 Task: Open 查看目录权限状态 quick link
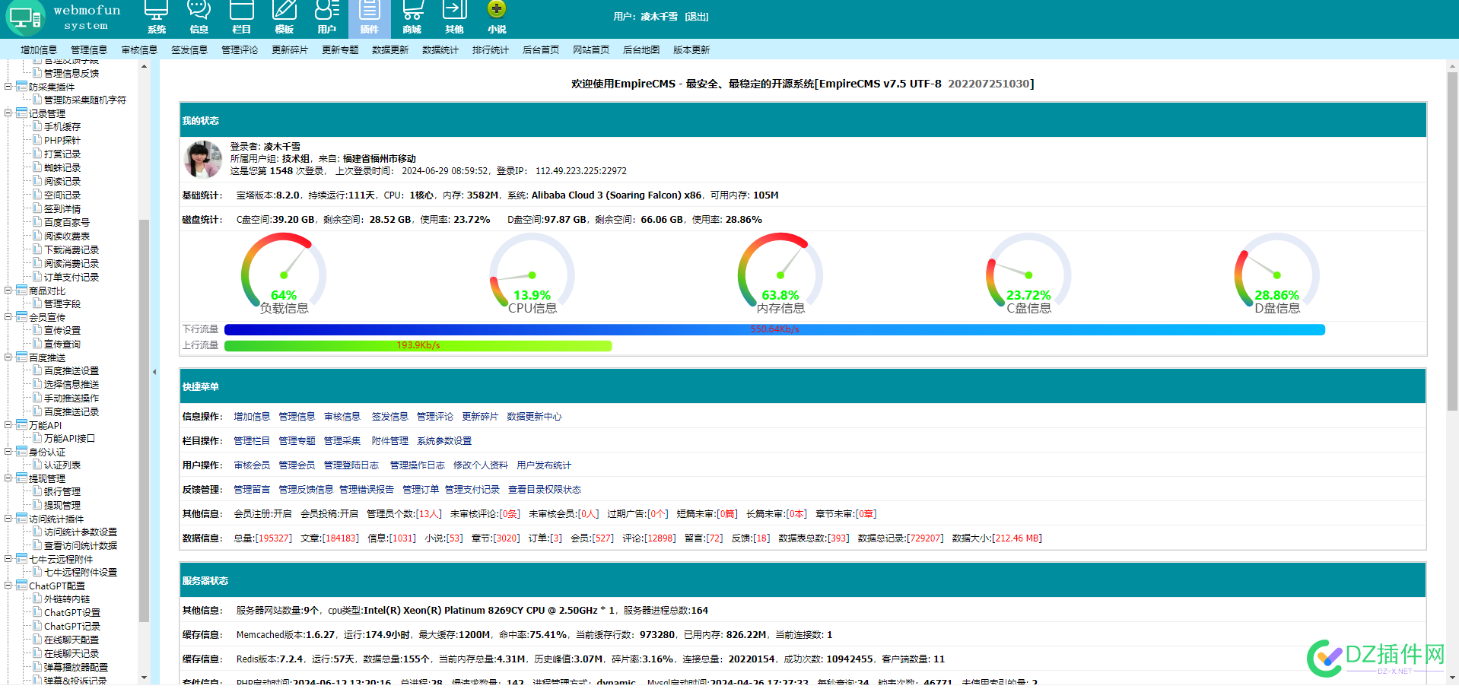[545, 490]
